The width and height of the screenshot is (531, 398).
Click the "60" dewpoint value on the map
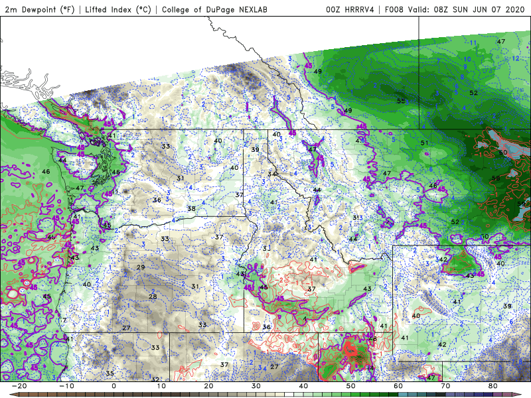503,153
